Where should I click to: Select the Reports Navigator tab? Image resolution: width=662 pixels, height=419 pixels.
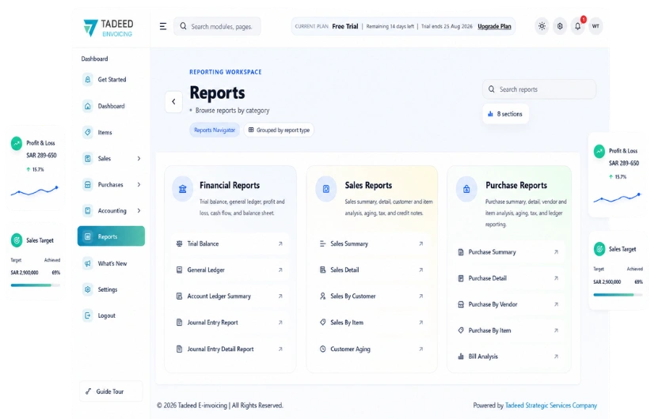point(215,130)
